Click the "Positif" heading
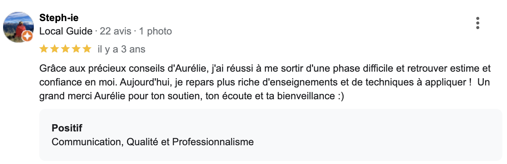This screenshot has height=164, width=507. (67, 128)
